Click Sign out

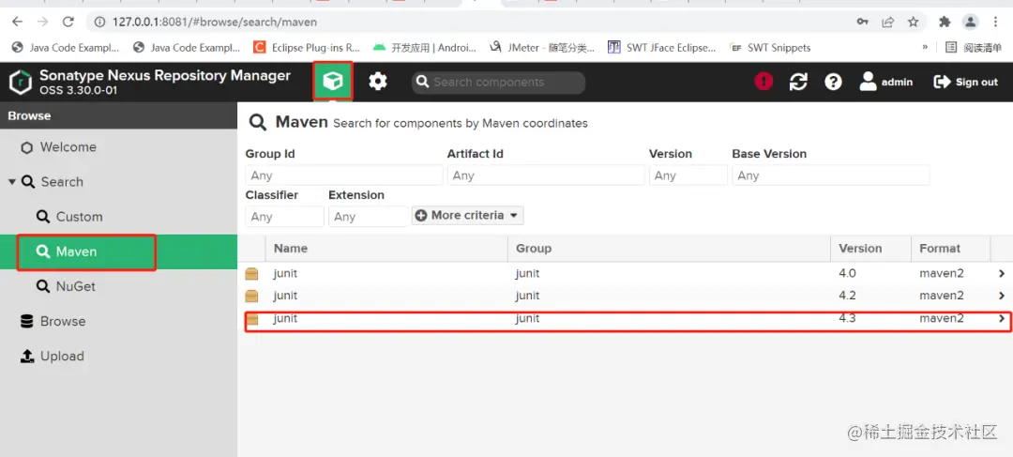coord(966,82)
